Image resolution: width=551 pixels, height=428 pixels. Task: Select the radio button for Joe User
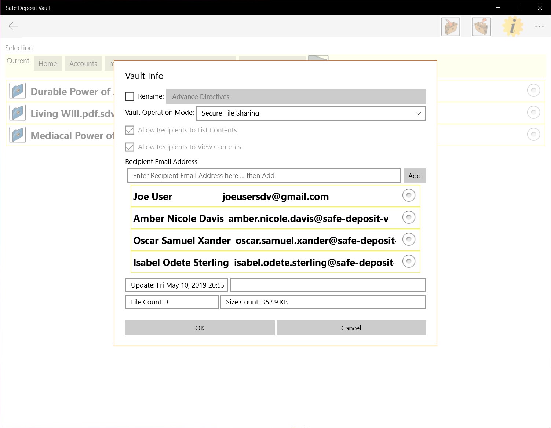[409, 195]
